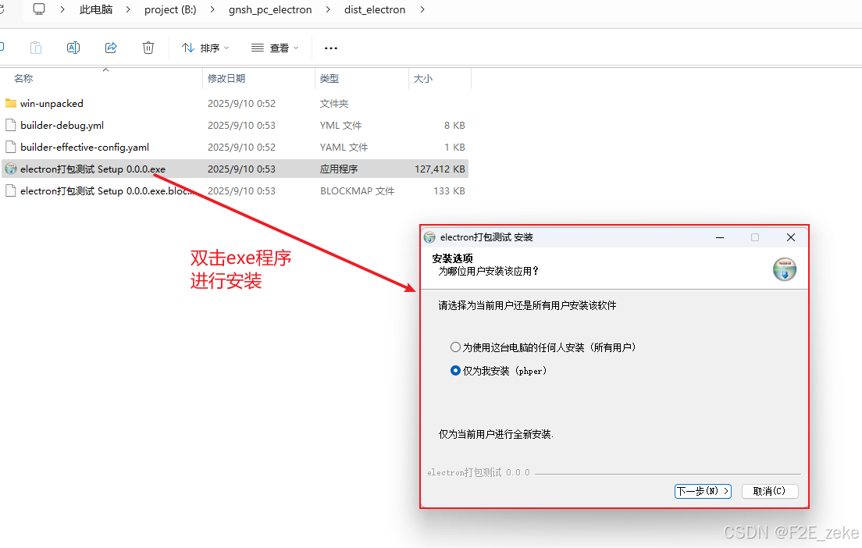
Task: Click win-unpacked date 2025/9/10 0:52
Action: [x=241, y=103]
